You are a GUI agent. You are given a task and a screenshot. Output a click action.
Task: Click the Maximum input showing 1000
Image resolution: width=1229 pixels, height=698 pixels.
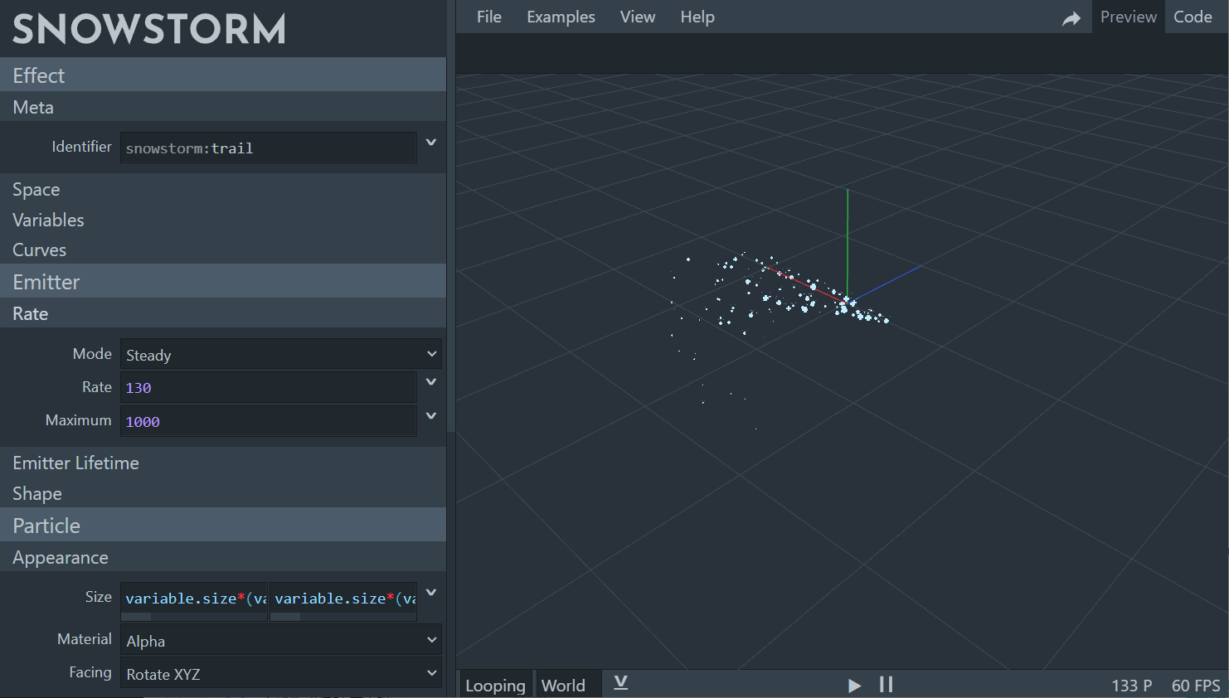[269, 421]
